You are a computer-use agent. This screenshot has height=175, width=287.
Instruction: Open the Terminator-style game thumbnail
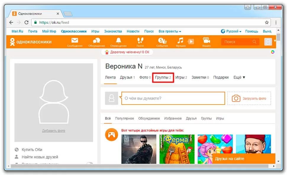click(x=139, y=149)
